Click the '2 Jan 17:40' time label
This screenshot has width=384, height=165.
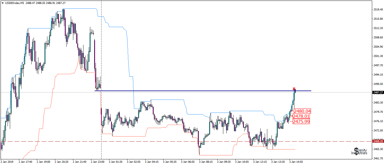click(25, 162)
